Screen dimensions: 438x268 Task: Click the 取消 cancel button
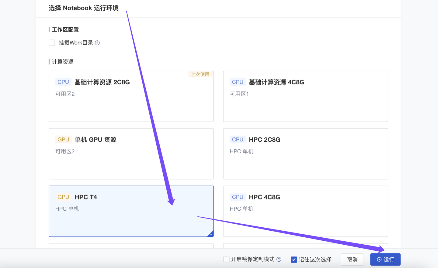tap(352, 260)
